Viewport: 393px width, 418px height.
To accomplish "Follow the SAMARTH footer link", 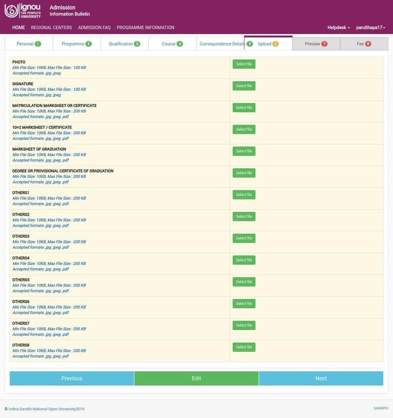I will [380, 408].
